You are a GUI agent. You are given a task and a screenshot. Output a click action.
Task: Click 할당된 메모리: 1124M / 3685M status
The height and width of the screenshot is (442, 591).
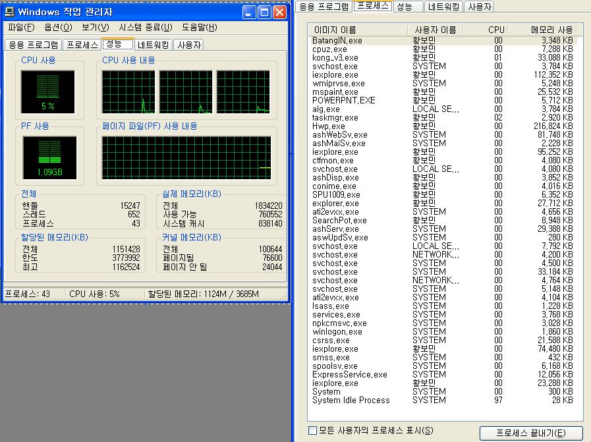click(x=203, y=294)
